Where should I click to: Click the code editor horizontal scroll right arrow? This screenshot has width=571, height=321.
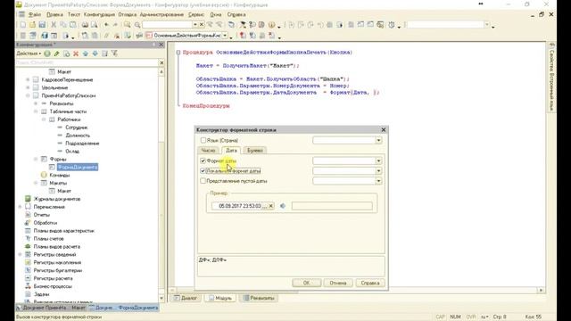coord(541,290)
